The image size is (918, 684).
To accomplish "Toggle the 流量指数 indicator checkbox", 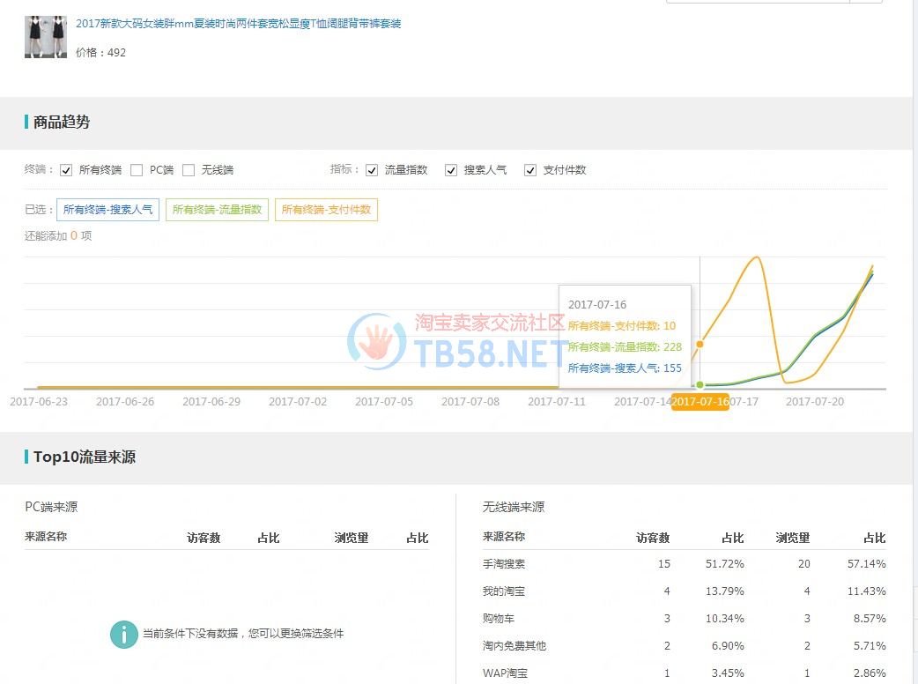I will pyautogui.click(x=372, y=170).
